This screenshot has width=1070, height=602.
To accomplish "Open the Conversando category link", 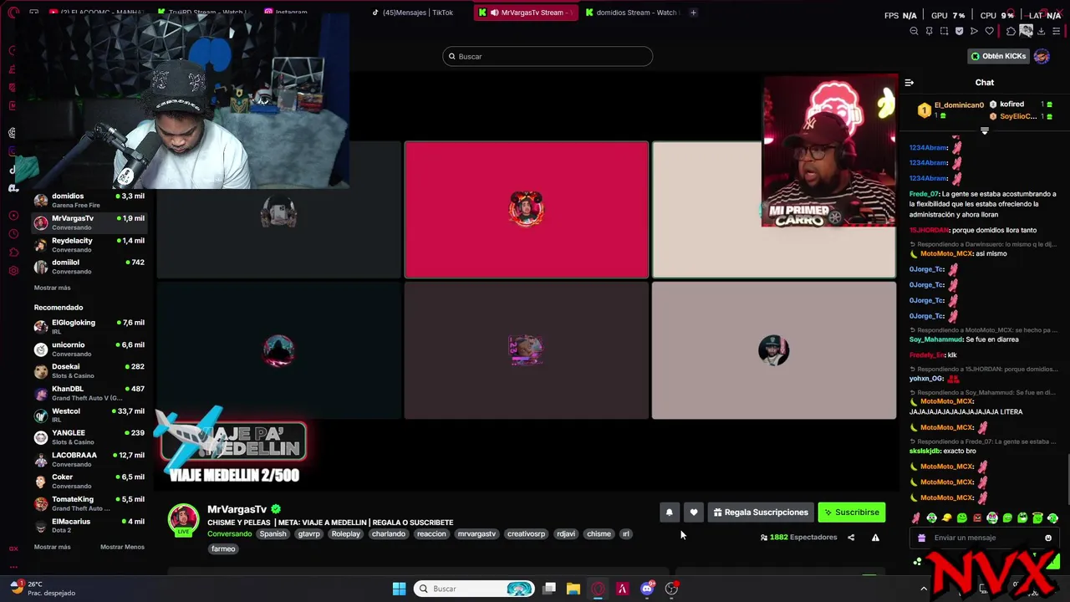I will 229,533.
